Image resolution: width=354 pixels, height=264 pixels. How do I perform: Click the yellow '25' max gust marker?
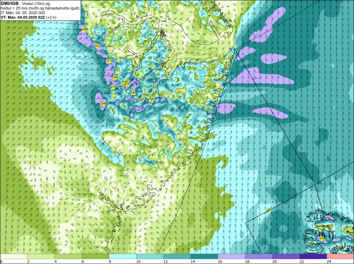[x=127, y=84]
